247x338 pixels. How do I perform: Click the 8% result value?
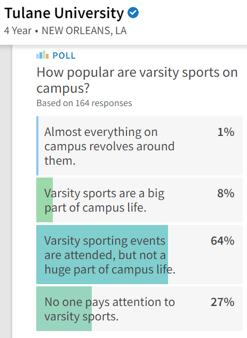click(226, 193)
